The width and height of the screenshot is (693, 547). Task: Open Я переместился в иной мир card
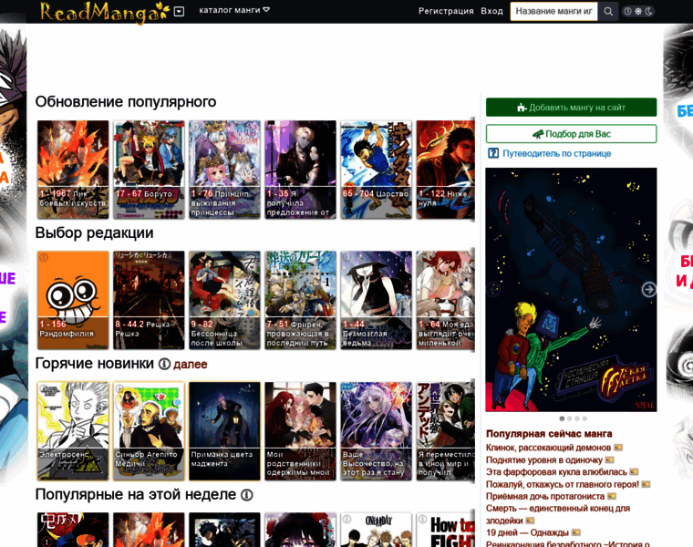pos(446,431)
